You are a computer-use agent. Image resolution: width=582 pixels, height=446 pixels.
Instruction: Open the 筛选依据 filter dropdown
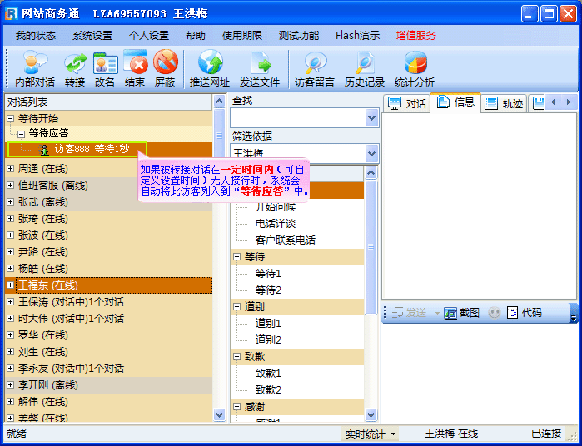[x=371, y=153]
